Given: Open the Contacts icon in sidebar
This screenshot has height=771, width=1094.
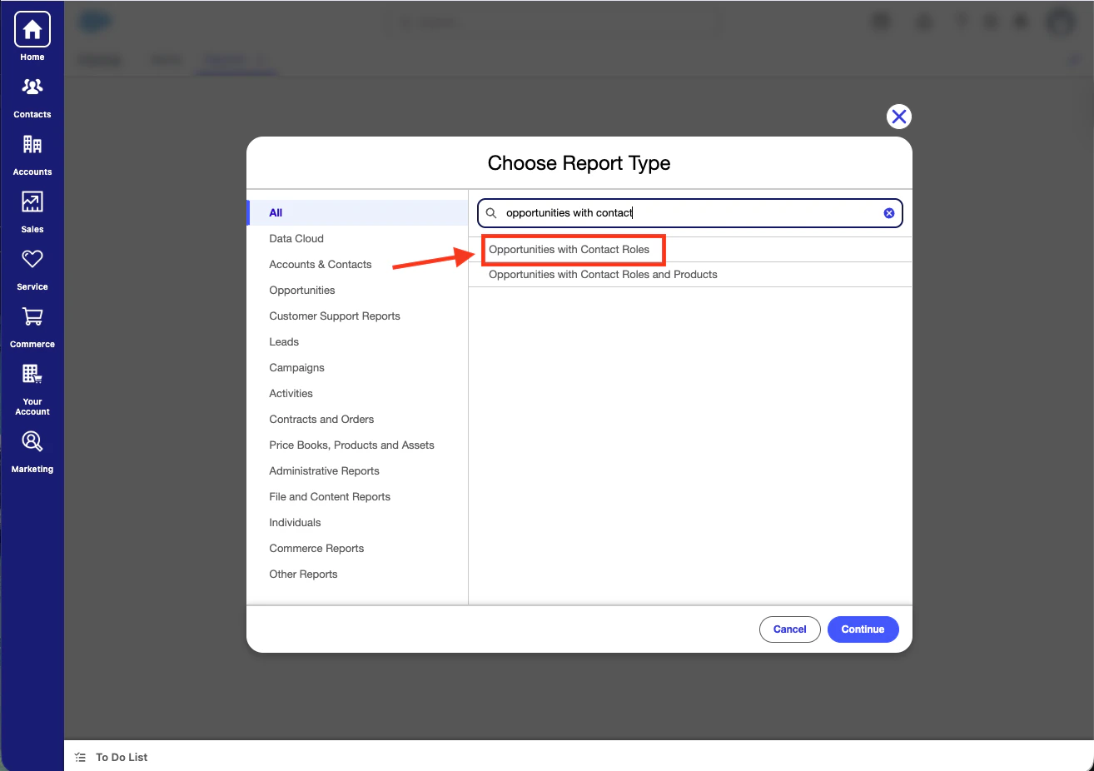Looking at the screenshot, I should 32,87.
